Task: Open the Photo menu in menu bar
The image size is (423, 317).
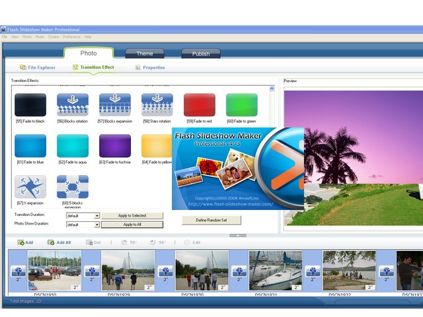Action: click(x=27, y=37)
